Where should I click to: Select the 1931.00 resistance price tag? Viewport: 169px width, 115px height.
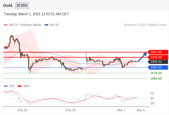158,52
